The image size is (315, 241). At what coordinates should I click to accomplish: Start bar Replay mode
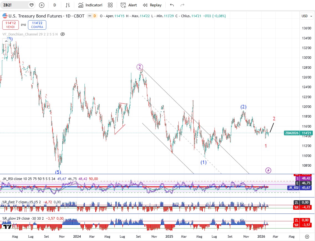[x=152, y=5]
